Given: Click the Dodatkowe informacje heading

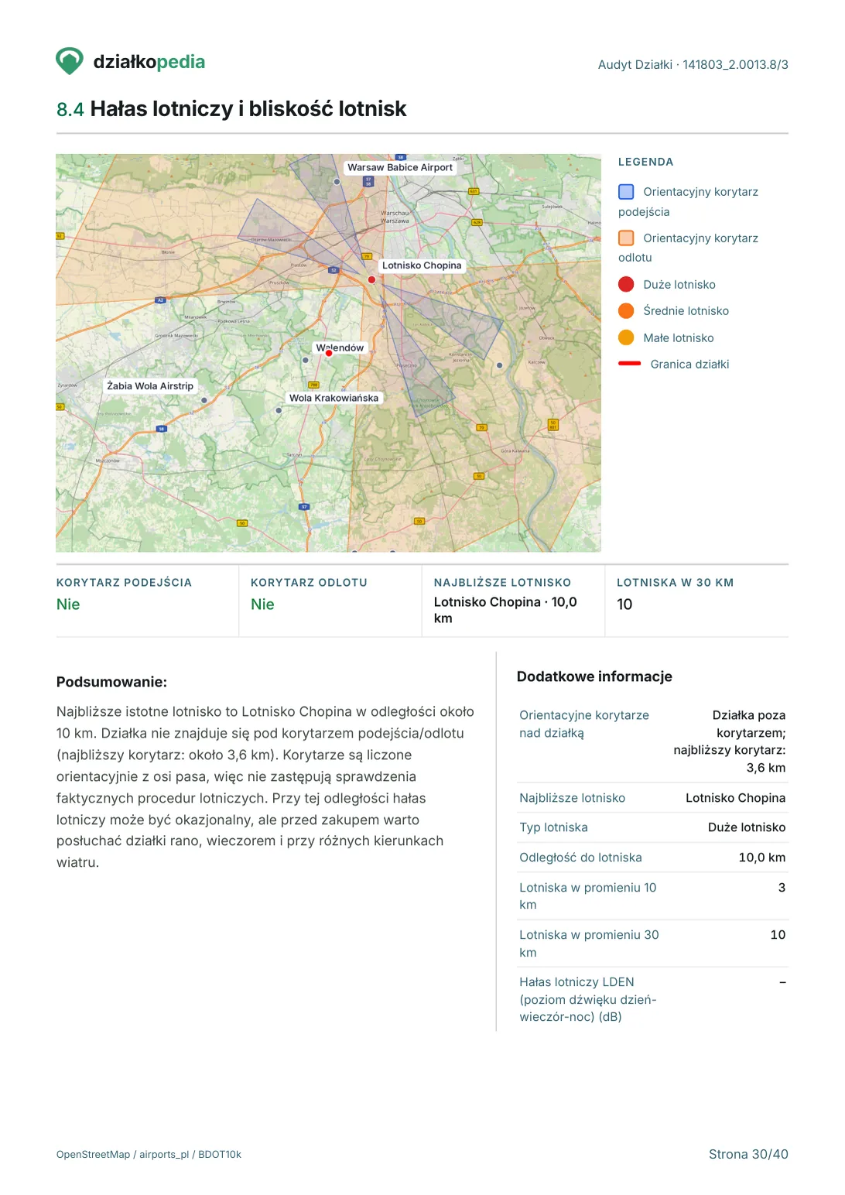Looking at the screenshot, I should 594,676.
